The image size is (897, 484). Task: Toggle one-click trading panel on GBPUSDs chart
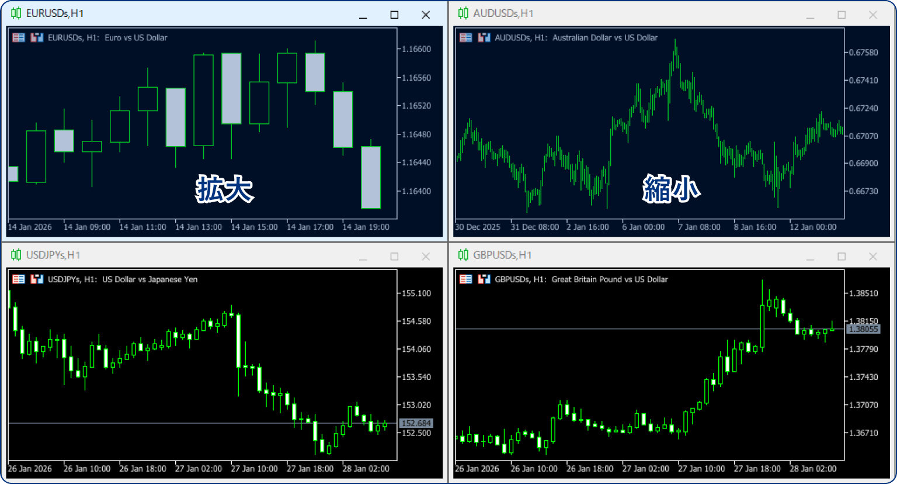(x=465, y=279)
